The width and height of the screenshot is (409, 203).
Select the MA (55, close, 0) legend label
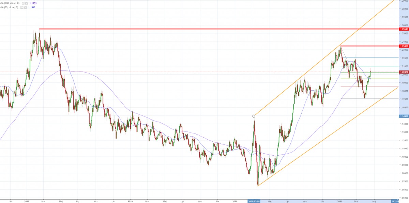9,7
